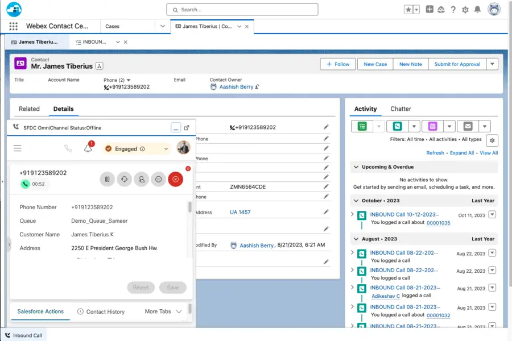Open softphone bell with one notification
The width and height of the screenshot is (512, 341).
point(88,148)
